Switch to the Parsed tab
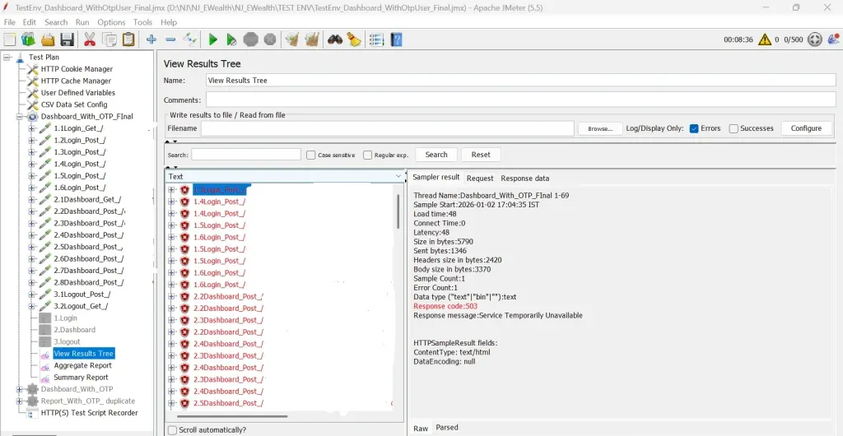Viewport: 843px width, 436px height. 447,428
